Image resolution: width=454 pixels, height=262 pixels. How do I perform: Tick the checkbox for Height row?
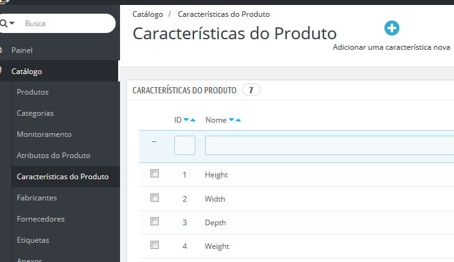point(155,174)
